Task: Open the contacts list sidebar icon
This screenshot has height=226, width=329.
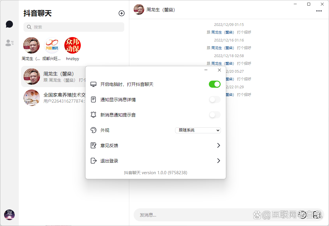Action: pos(9,43)
